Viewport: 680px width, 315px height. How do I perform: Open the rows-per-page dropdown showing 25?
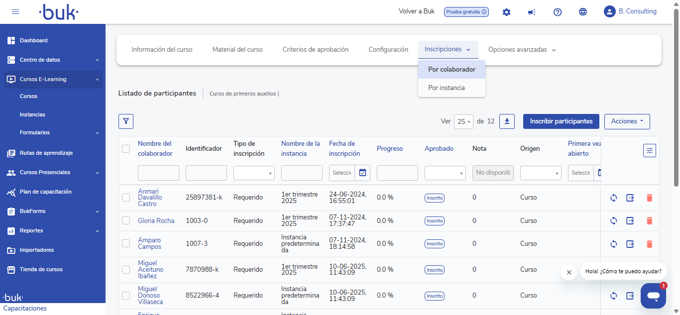pos(463,121)
